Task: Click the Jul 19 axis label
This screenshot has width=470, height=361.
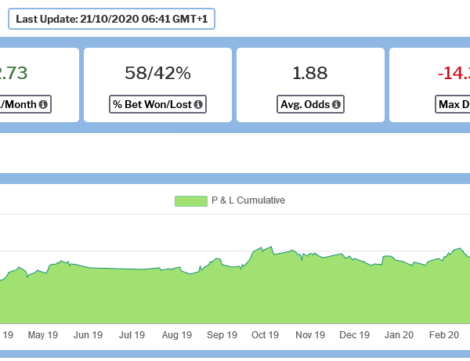Action: point(132,334)
